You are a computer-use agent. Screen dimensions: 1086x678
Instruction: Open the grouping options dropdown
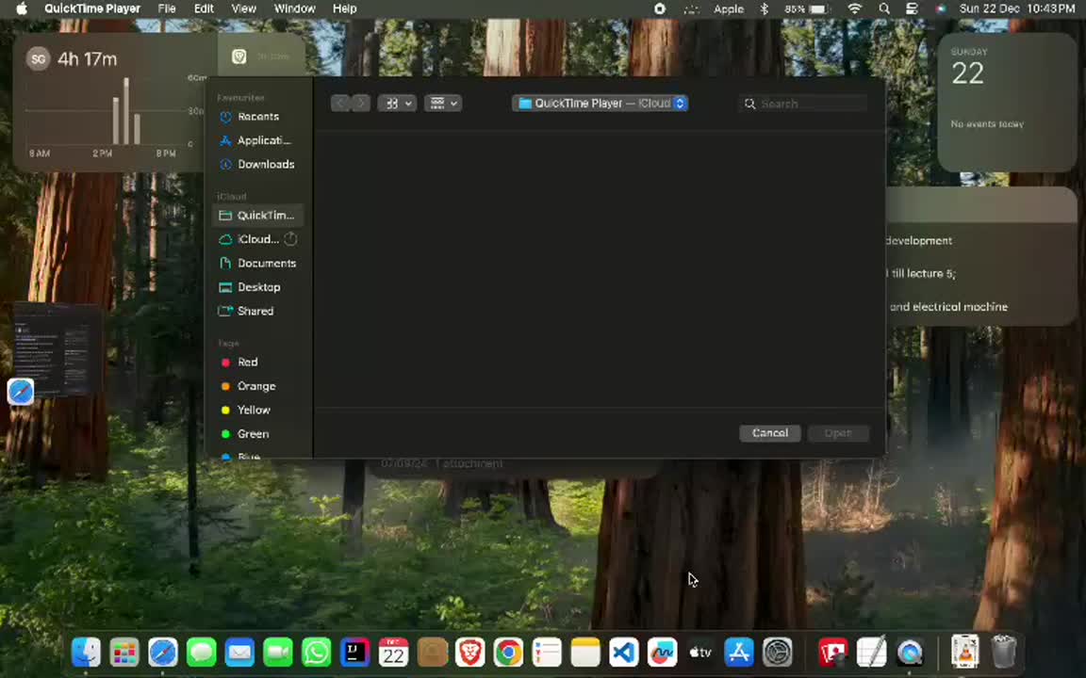(x=443, y=104)
